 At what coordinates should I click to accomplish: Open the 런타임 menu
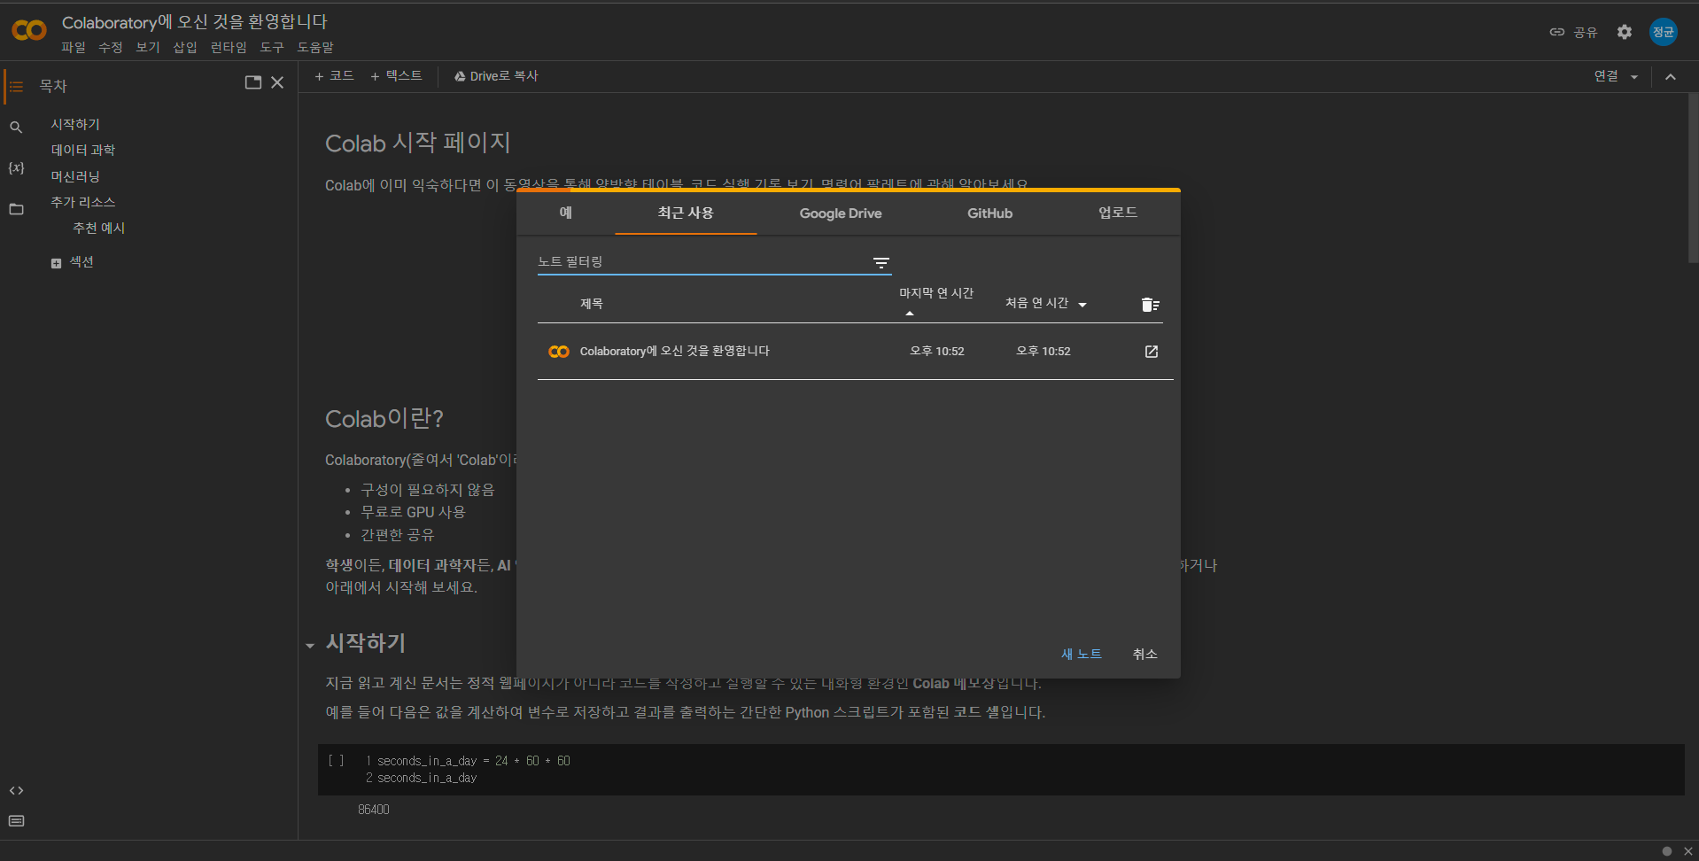pyautogui.click(x=229, y=48)
